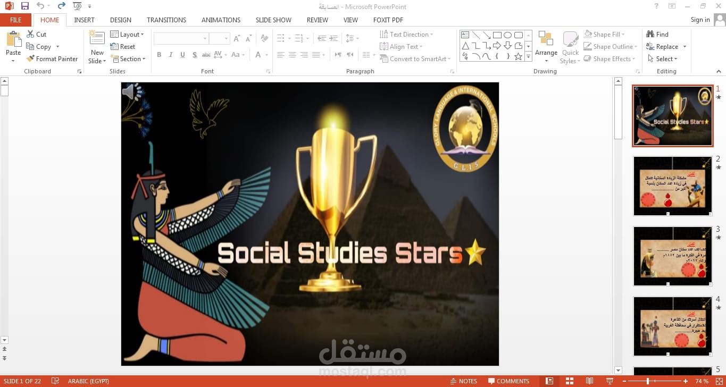Switch to Reading View icon
The height and width of the screenshot is (387, 726).
click(589, 381)
